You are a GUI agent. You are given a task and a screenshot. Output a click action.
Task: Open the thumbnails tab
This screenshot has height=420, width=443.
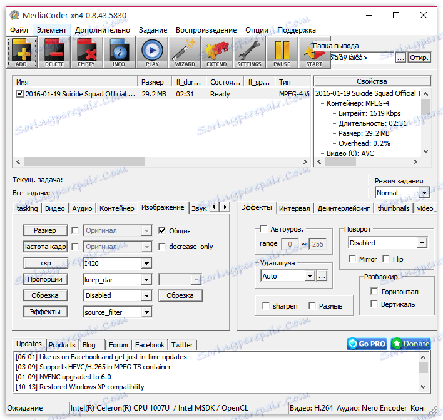(394, 208)
